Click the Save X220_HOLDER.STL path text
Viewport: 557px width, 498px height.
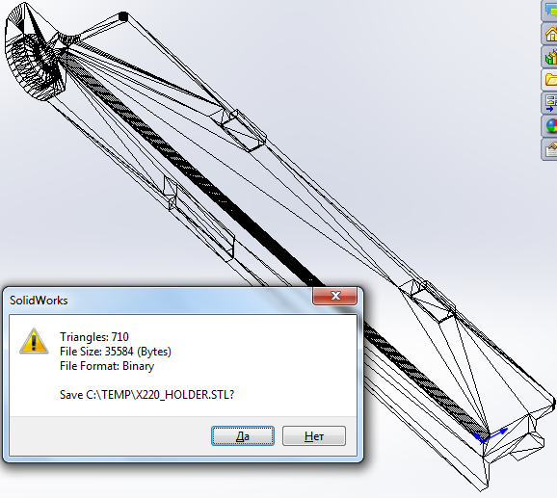click(x=146, y=394)
